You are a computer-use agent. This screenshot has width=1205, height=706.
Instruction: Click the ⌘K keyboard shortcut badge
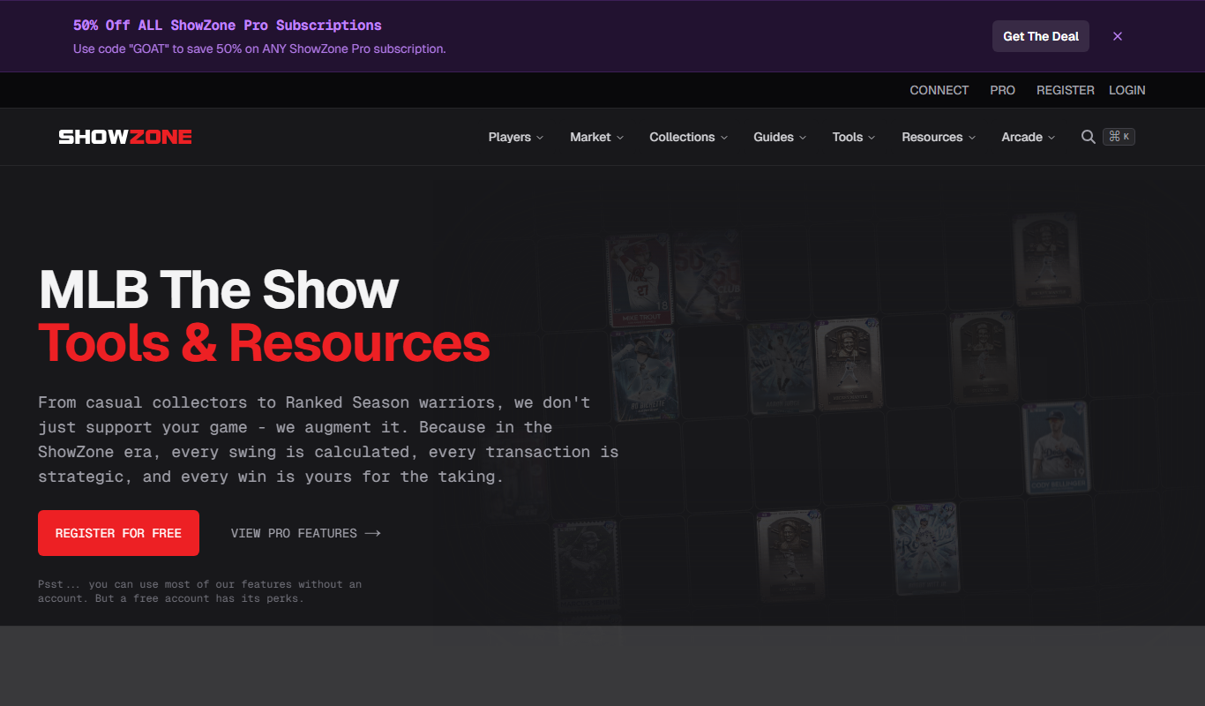tap(1119, 137)
